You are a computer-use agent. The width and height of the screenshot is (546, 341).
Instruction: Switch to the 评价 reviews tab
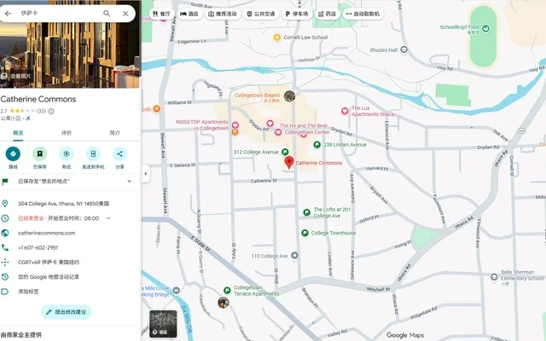pos(67,133)
